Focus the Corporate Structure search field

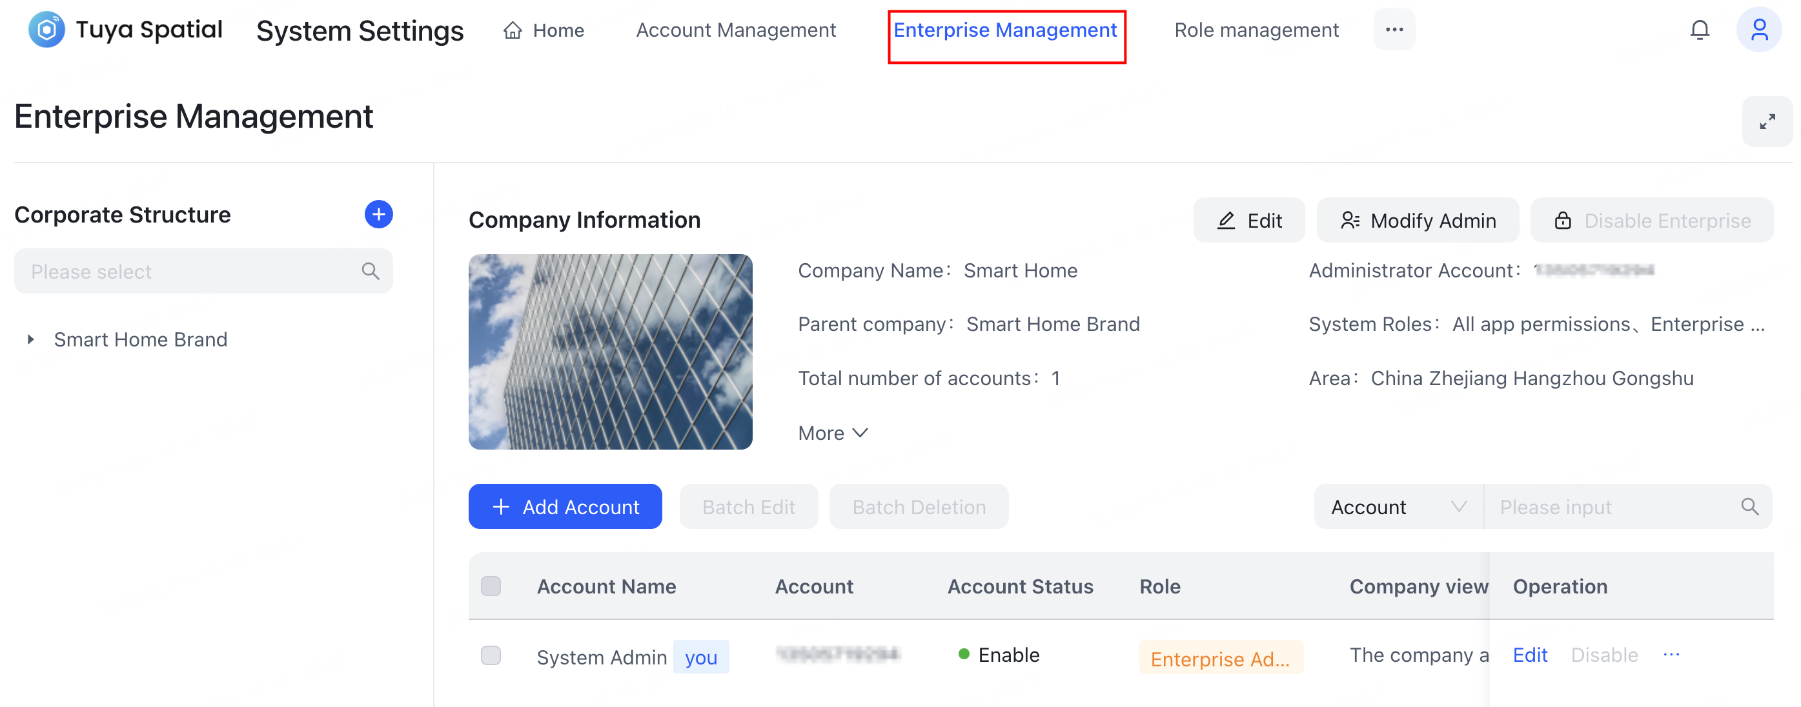tap(188, 271)
